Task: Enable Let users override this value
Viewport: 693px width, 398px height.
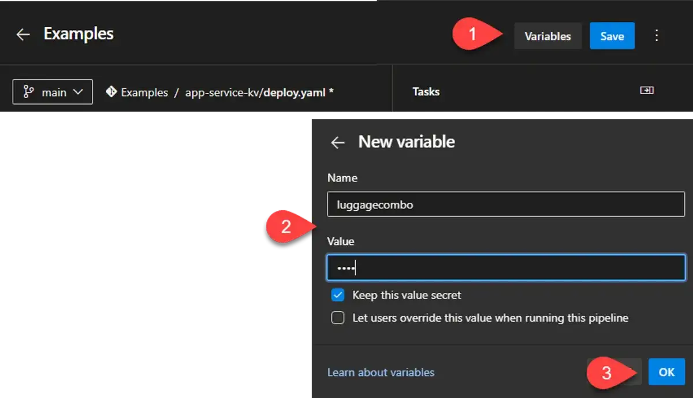Action: tap(337, 317)
